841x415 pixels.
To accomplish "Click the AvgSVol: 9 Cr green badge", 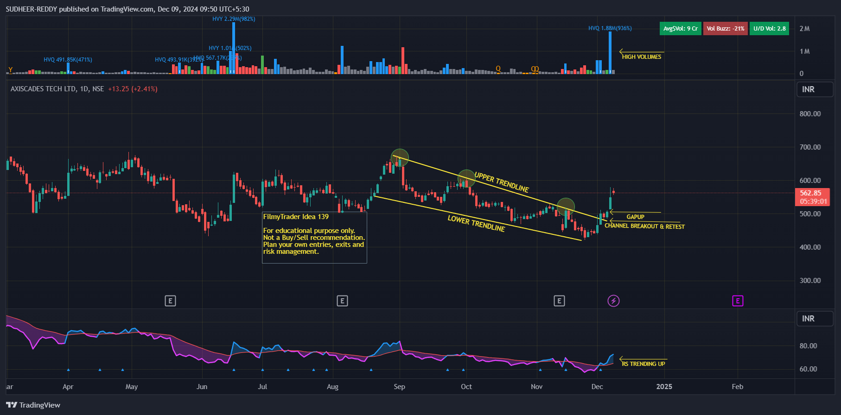I will click(x=680, y=29).
